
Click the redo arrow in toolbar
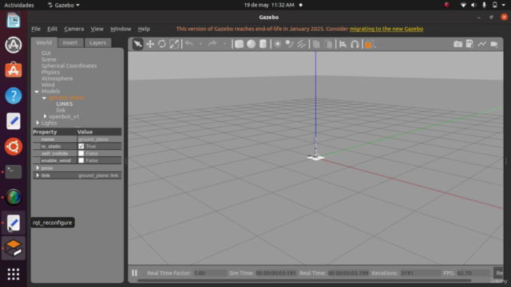(212, 44)
